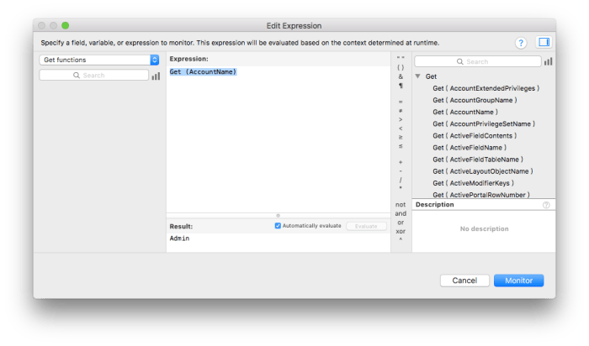This screenshot has width=589, height=346.
Task: Click the help question mark icon
Action: pyautogui.click(x=521, y=42)
